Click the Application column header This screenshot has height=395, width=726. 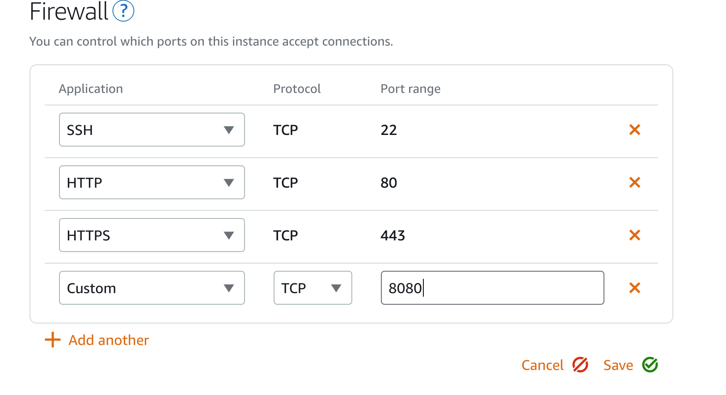[91, 89]
